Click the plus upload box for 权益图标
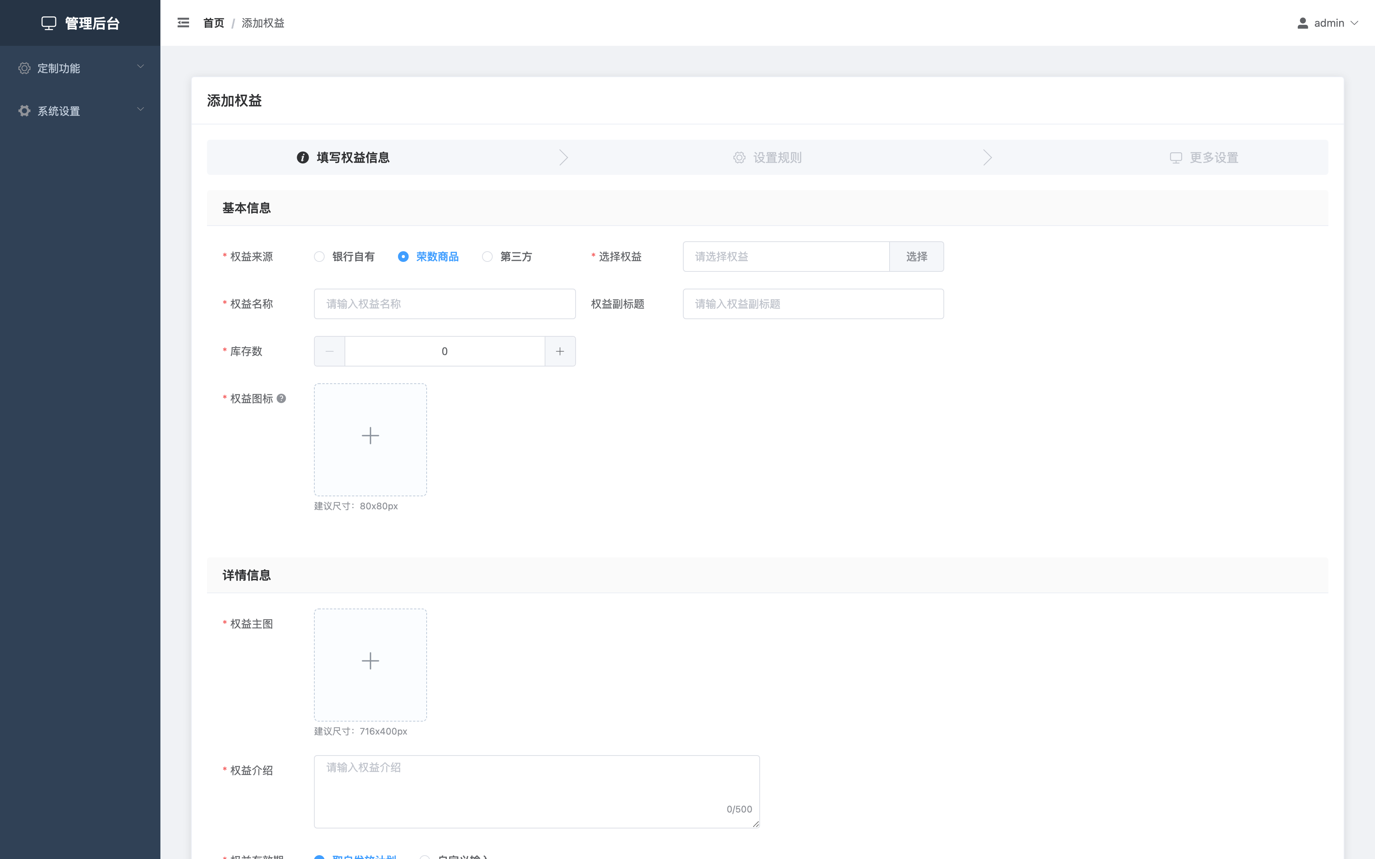Image resolution: width=1375 pixels, height=859 pixels. click(x=370, y=439)
